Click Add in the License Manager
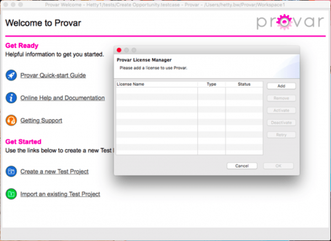 click(x=281, y=86)
